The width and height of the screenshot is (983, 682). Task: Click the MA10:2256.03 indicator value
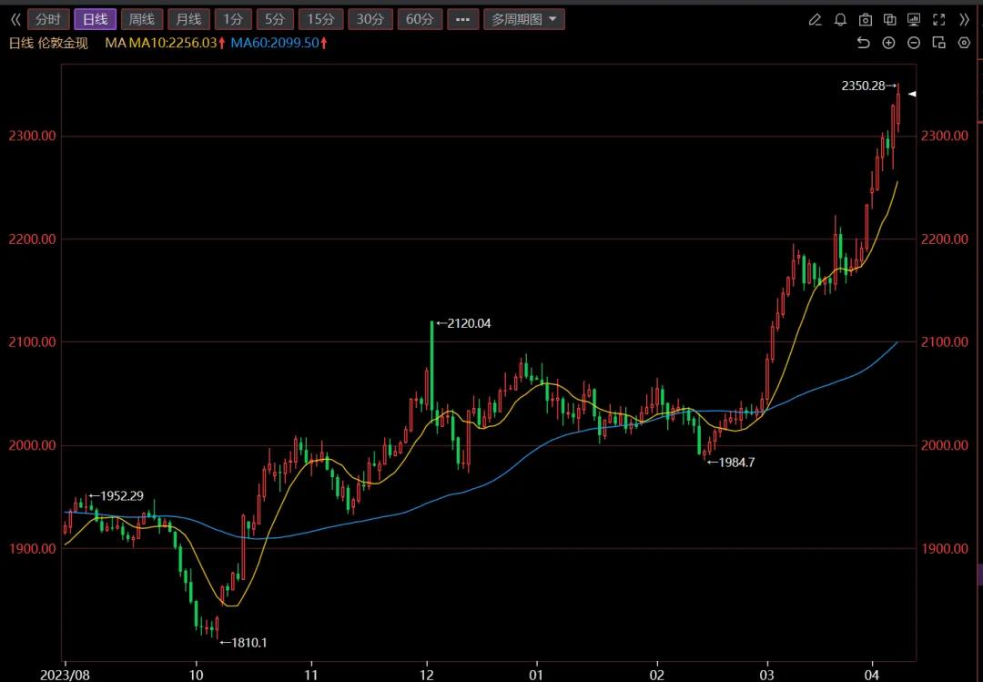[177, 44]
